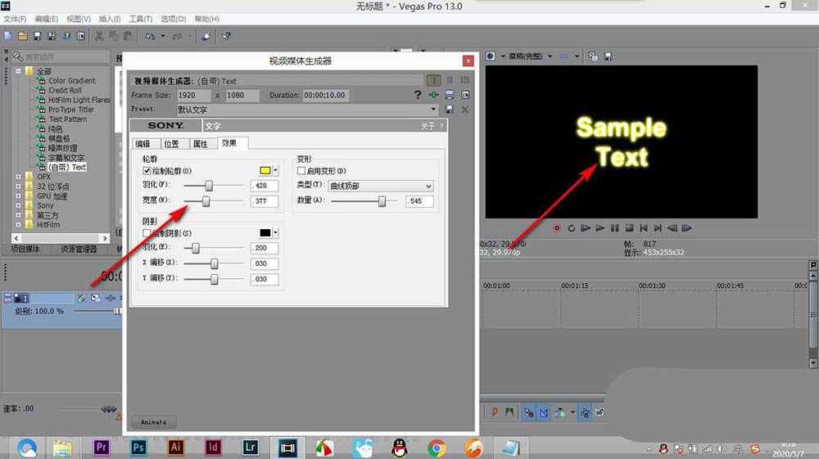Click the undo arrow icon
819x459 pixels.
[x=150, y=36]
